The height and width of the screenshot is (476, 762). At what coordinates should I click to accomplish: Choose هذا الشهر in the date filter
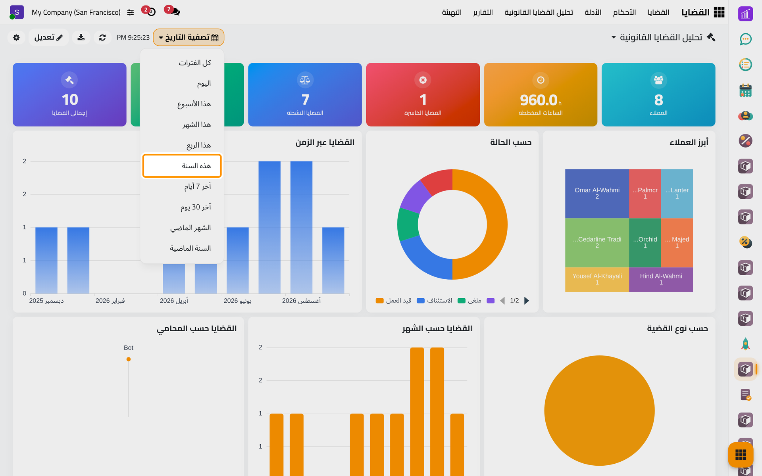coord(182,125)
